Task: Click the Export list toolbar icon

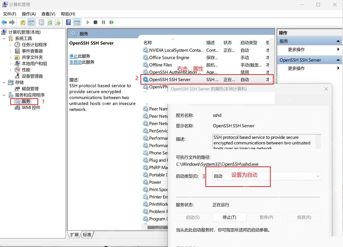Action: pyautogui.click(x=58, y=22)
